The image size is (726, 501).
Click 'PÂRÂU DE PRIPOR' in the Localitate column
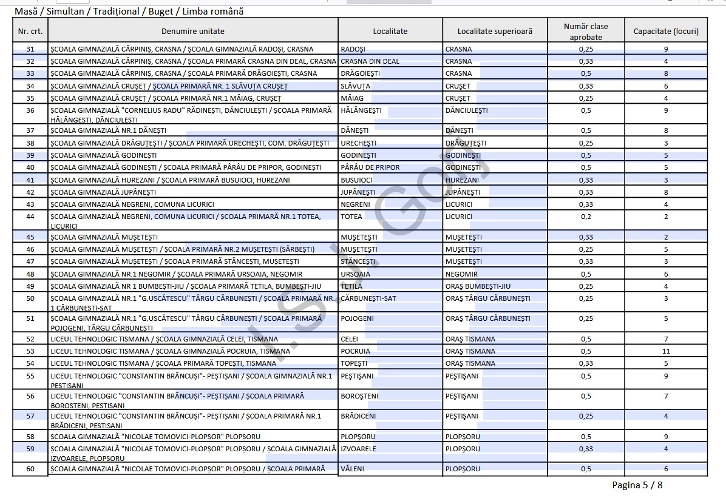[x=370, y=167]
